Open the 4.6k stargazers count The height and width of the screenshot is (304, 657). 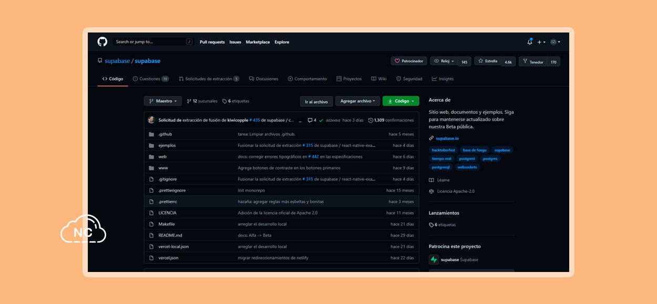point(508,62)
